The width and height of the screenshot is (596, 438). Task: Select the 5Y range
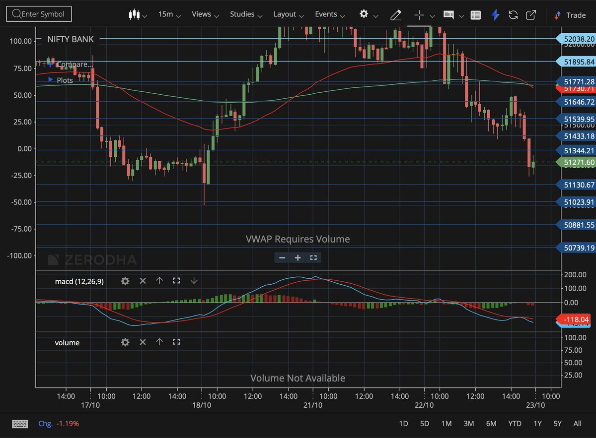coord(557,424)
